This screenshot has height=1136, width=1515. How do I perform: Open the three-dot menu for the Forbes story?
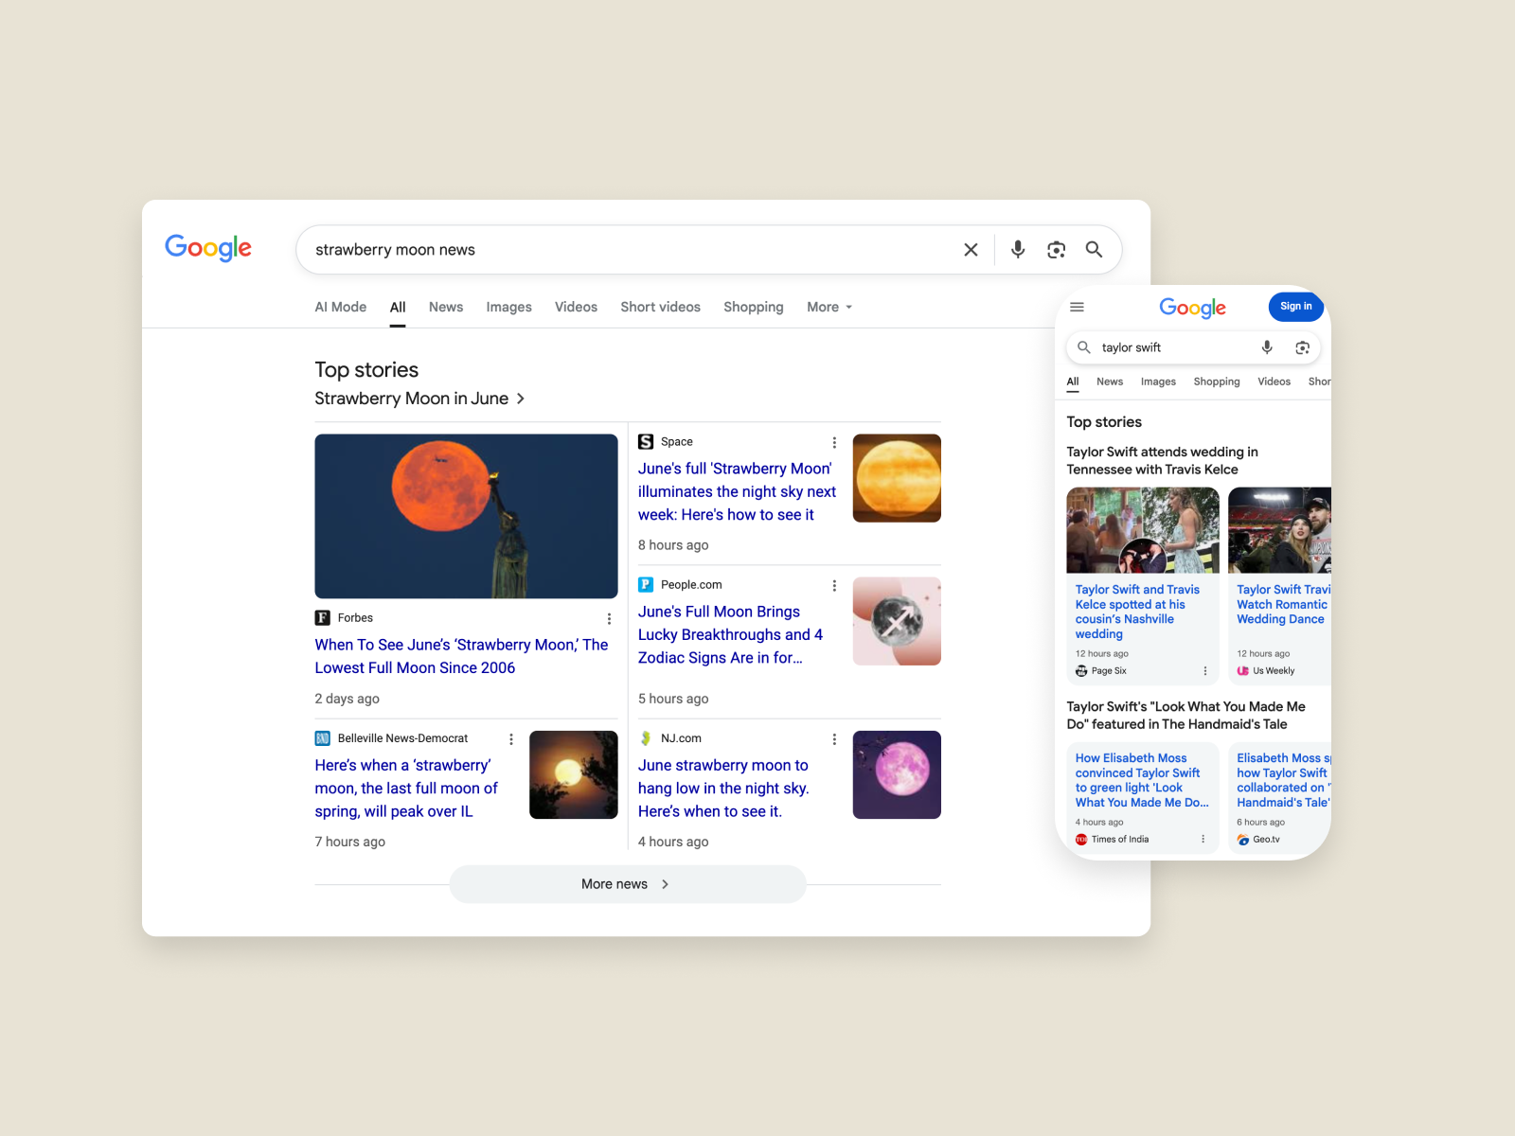(609, 619)
